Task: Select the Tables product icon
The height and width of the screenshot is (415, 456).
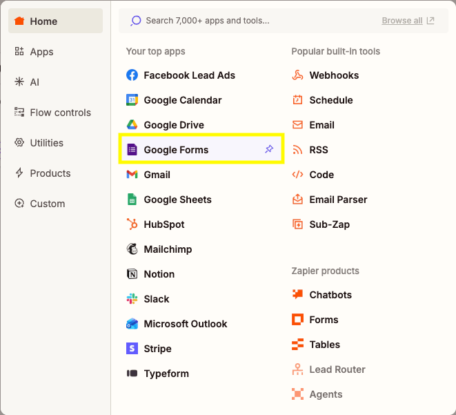Action: click(x=297, y=345)
